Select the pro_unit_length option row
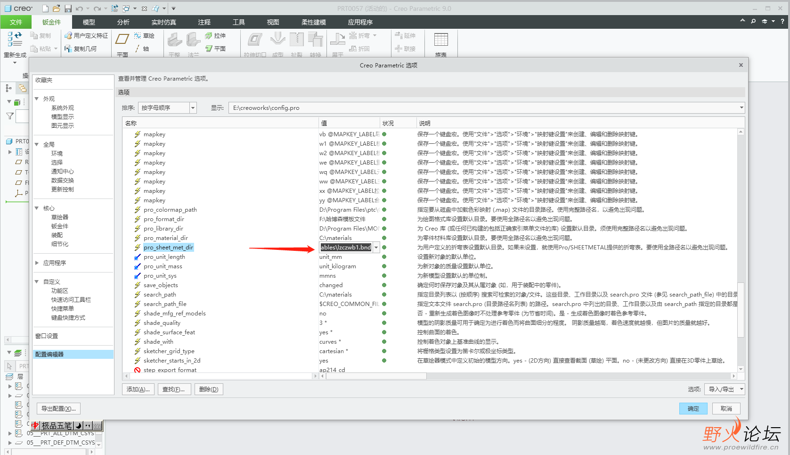This screenshot has width=790, height=455. (x=164, y=257)
